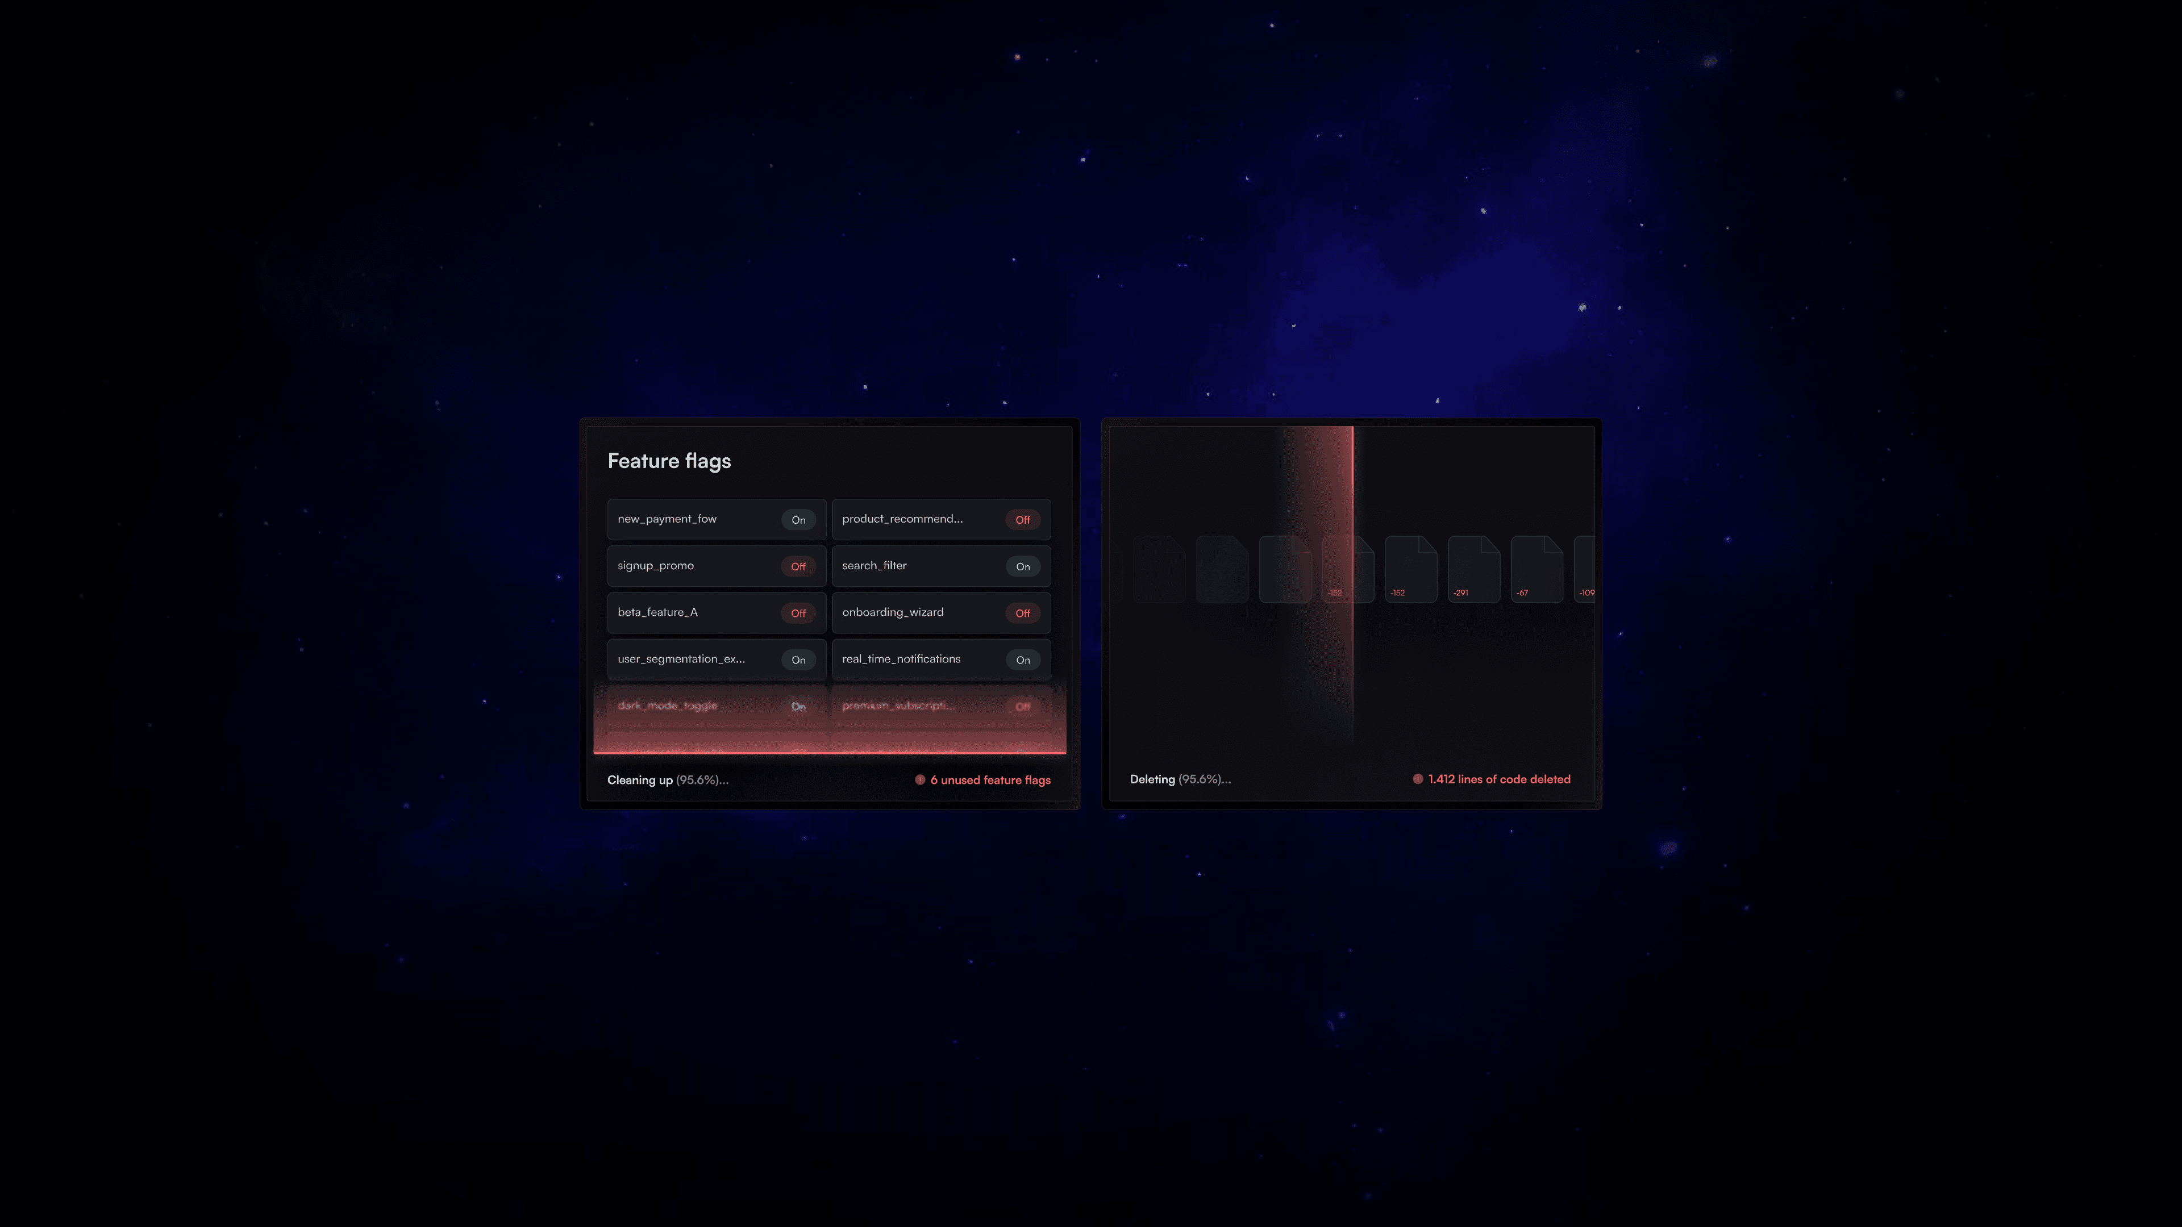Toggle the new_payment_fow flag's On pill

pos(798,520)
